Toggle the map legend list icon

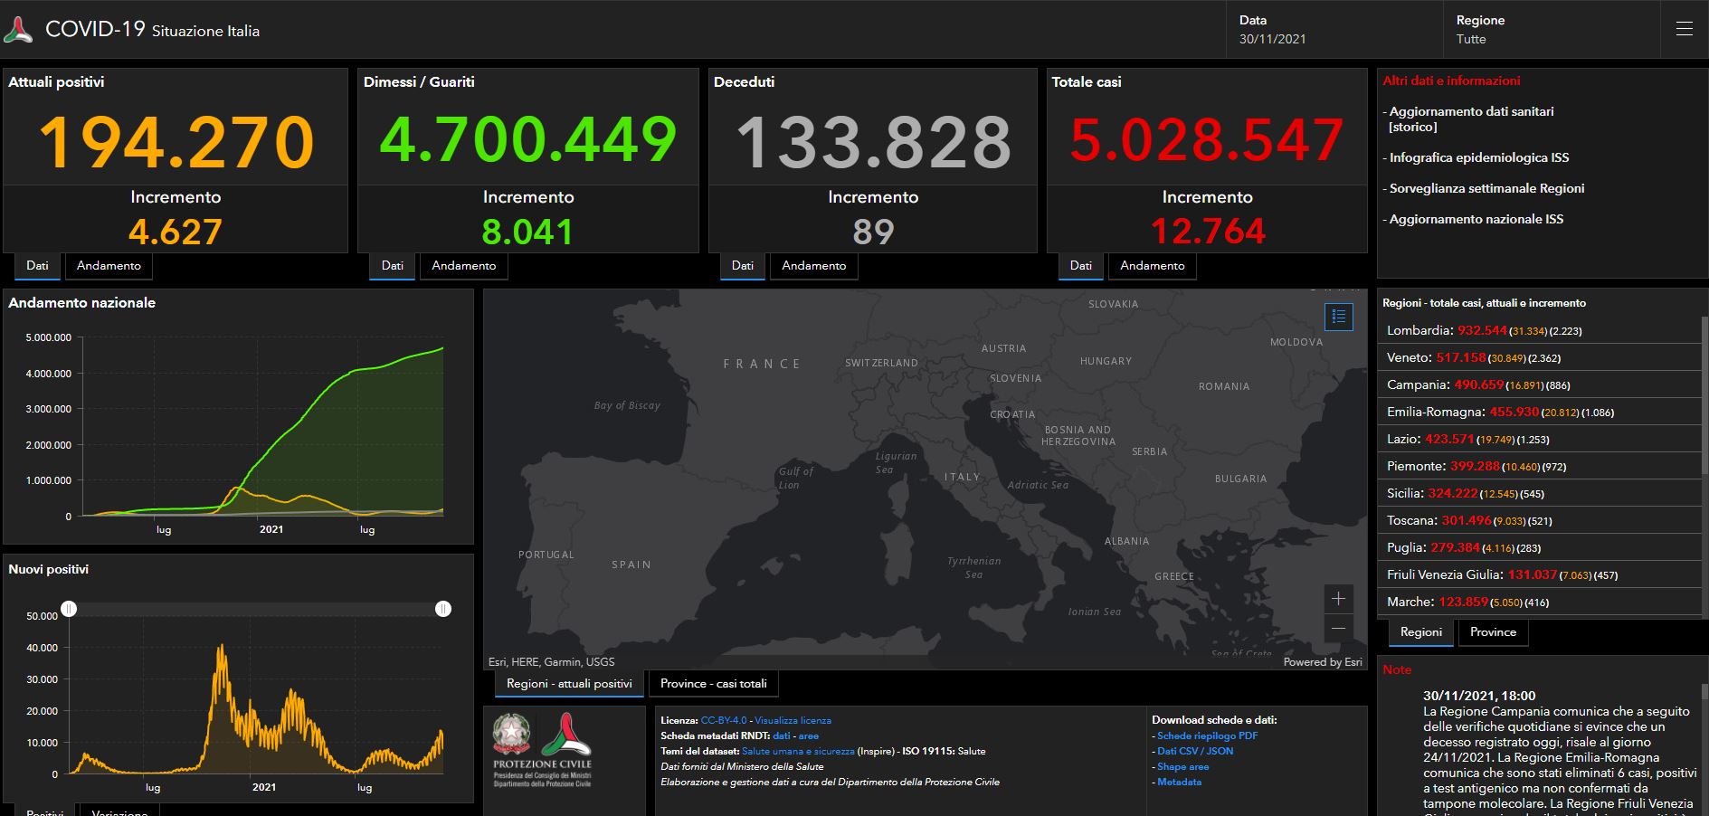1338,317
